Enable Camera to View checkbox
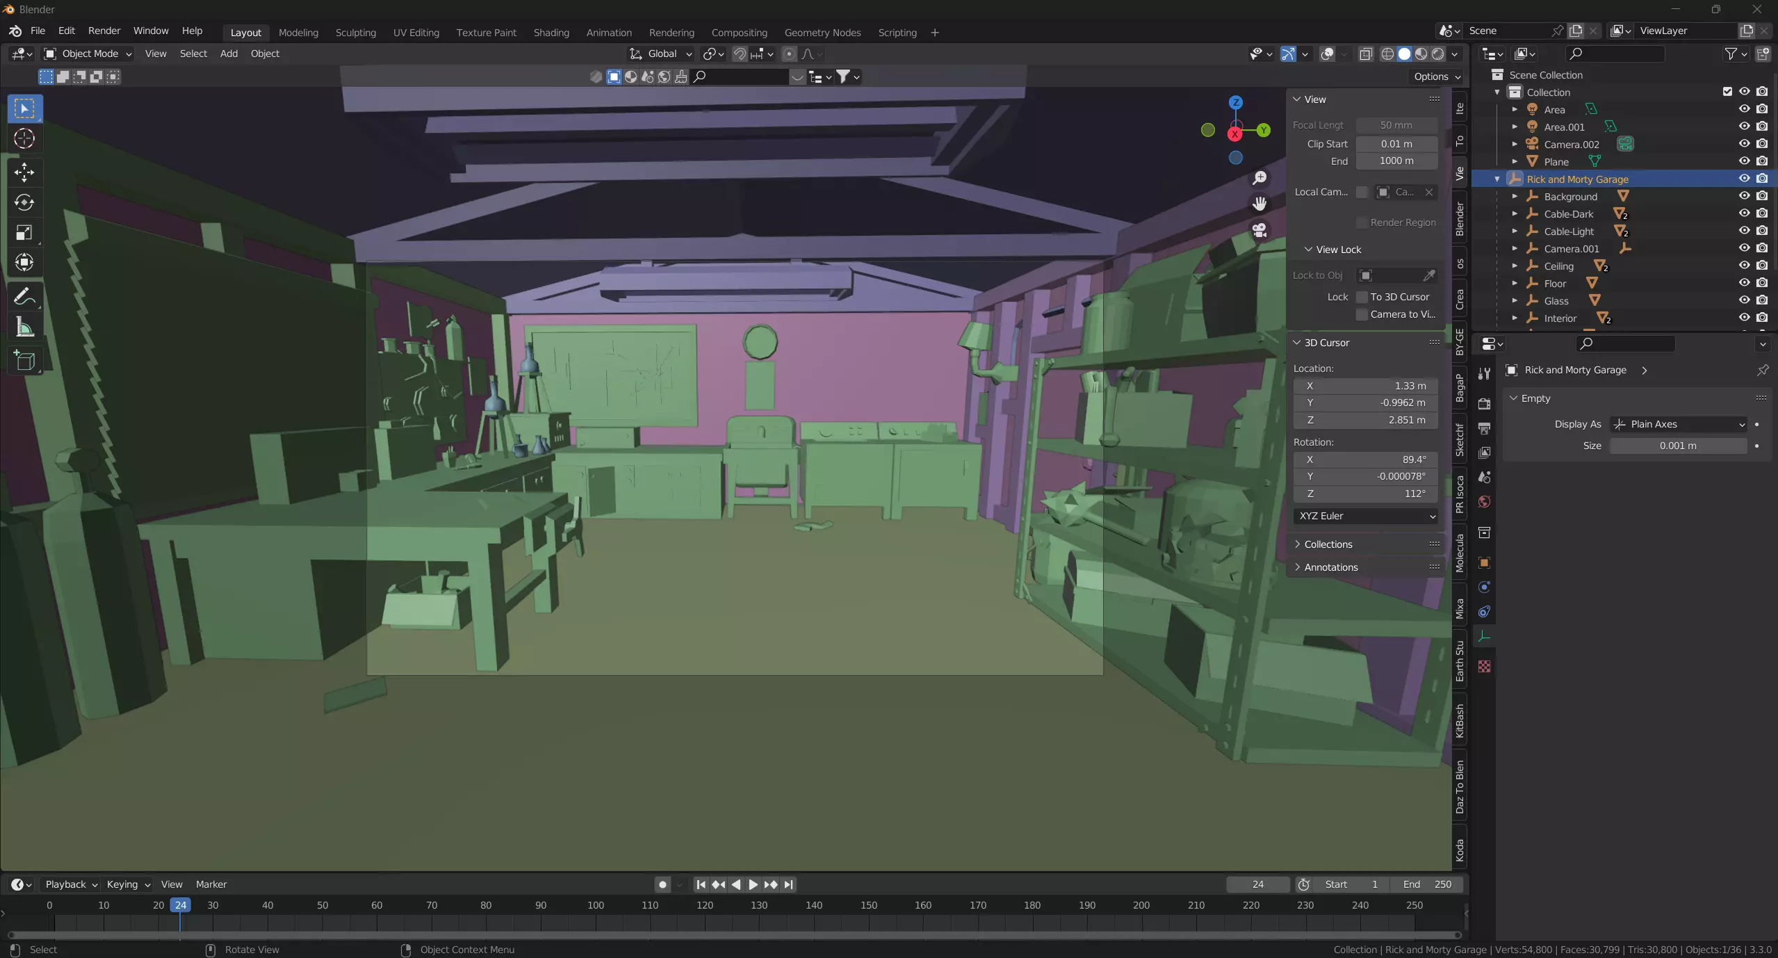The image size is (1778, 958). 1362,314
